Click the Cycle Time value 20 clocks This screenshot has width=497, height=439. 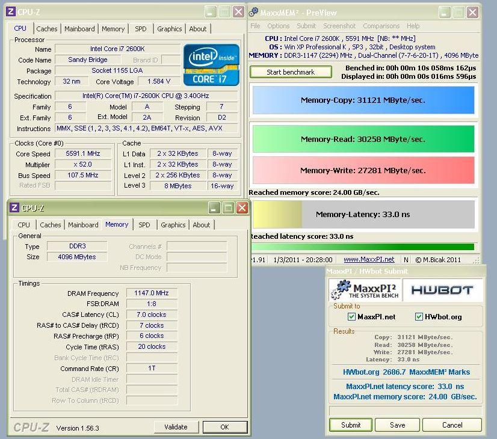[x=152, y=346]
